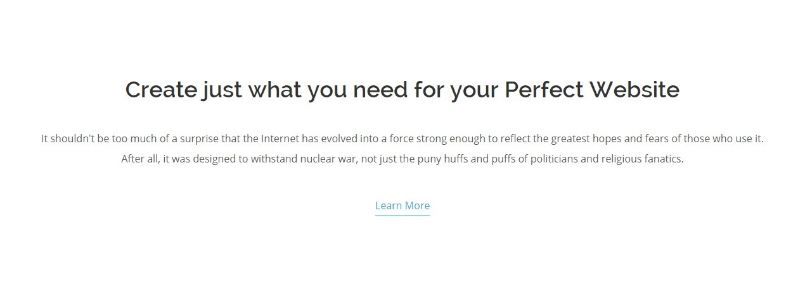
Task: Select the paragraph line starting 'It shouldn't be'
Action: pyautogui.click(x=402, y=138)
